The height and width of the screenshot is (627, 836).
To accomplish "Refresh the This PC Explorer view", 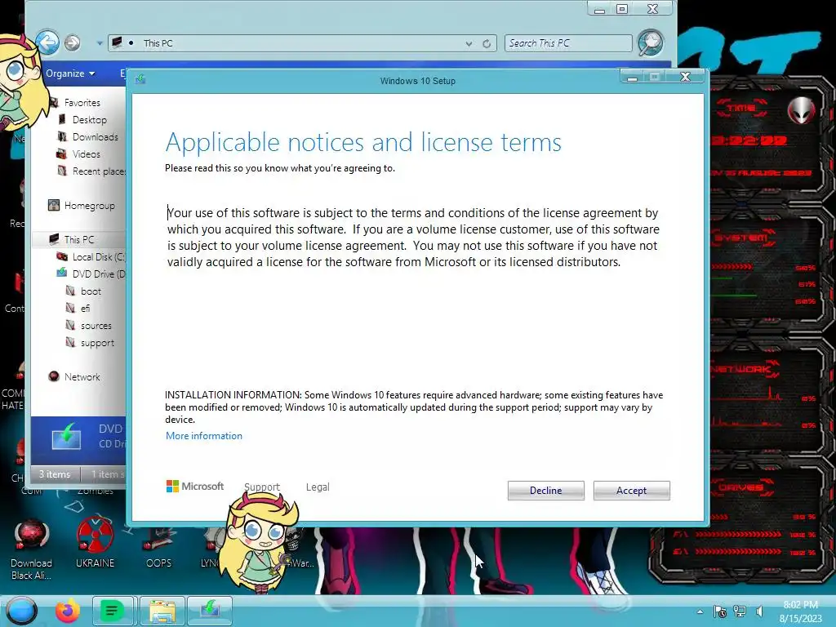I will (487, 44).
